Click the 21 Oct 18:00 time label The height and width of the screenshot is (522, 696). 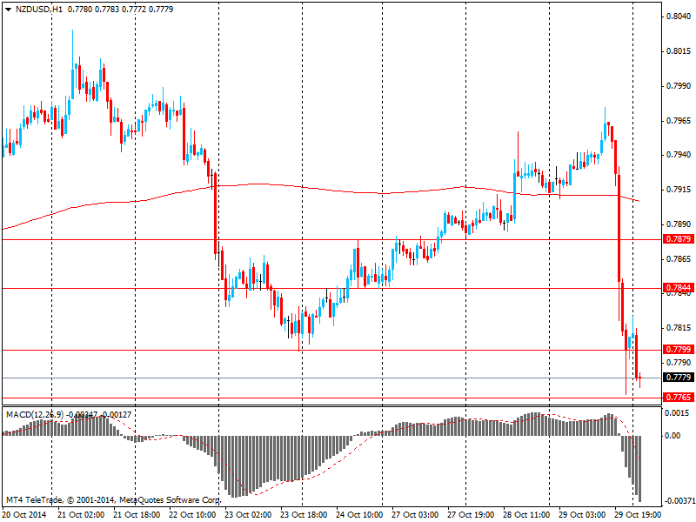[x=137, y=515]
